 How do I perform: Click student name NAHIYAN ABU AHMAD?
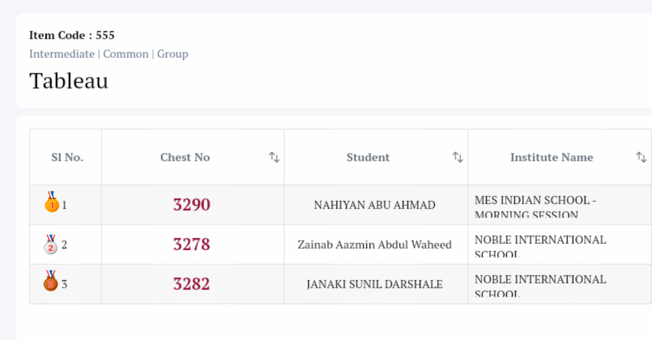(374, 205)
